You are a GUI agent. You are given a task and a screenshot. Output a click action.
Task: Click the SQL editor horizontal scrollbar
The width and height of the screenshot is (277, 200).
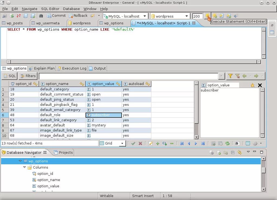133,62
